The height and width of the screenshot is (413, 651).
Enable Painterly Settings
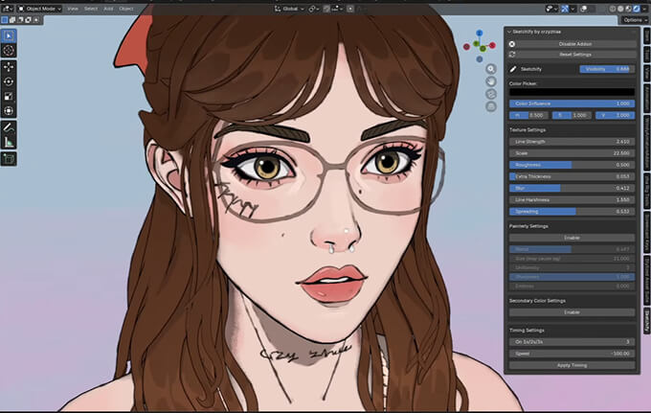tap(571, 237)
